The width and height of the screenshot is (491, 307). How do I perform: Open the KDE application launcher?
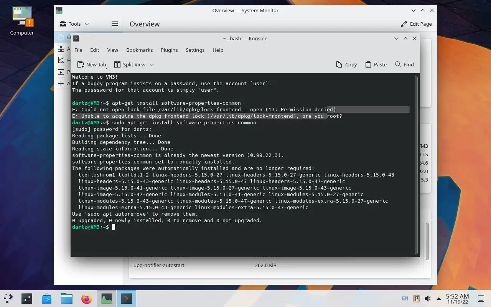[x=8, y=298]
